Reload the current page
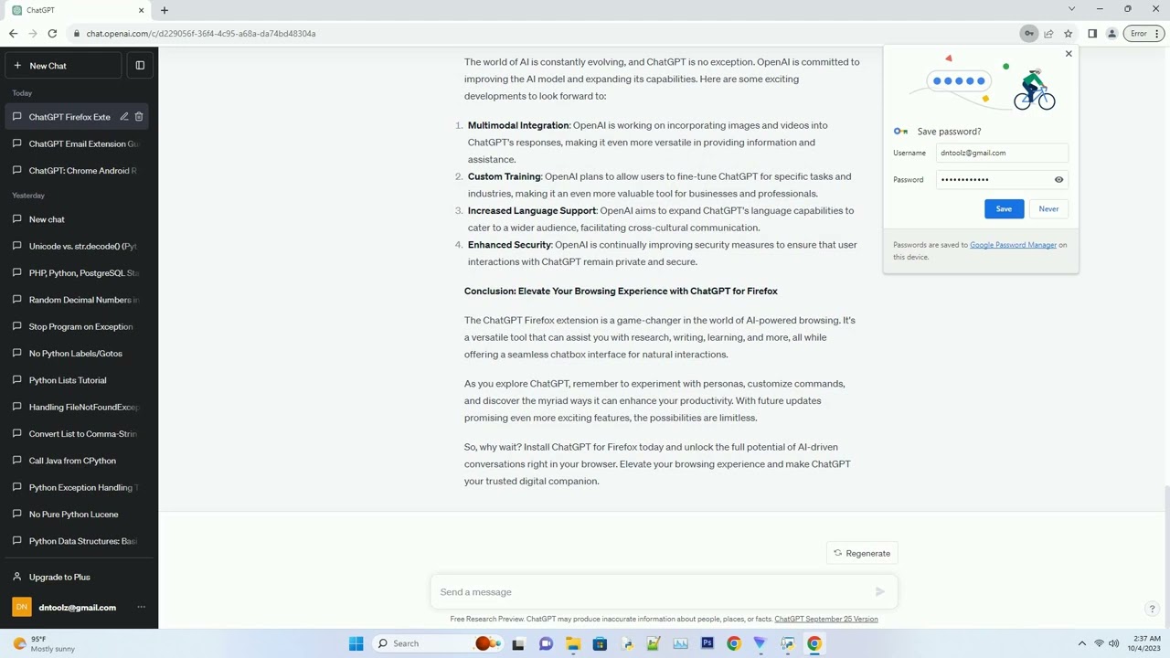Viewport: 1170px width, 658px height. tap(52, 34)
